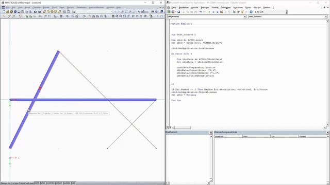
Task: Toggle Design Mode icon in VBA toolbar
Action: click(x=221, y=12)
